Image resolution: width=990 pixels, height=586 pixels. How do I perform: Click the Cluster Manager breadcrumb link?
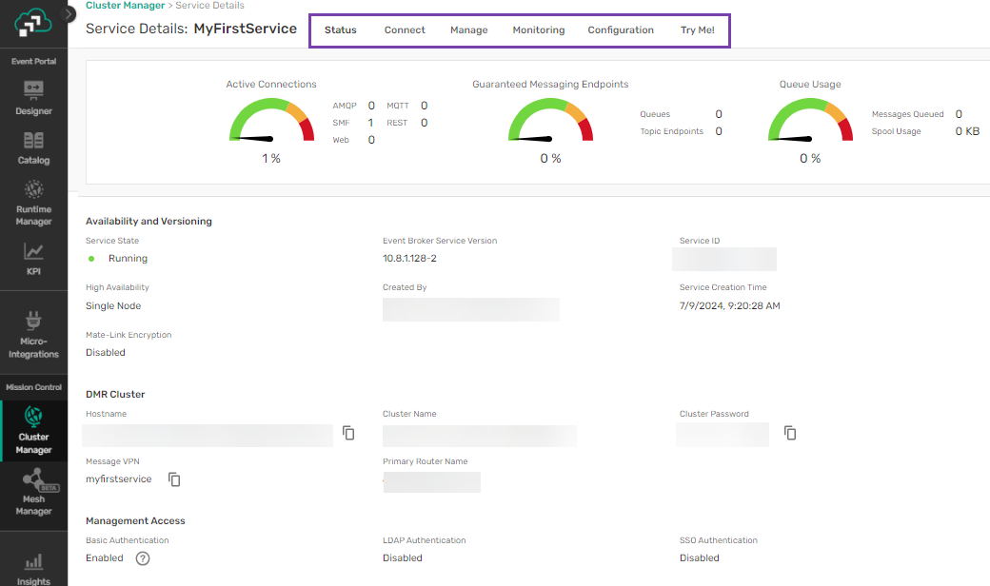124,6
